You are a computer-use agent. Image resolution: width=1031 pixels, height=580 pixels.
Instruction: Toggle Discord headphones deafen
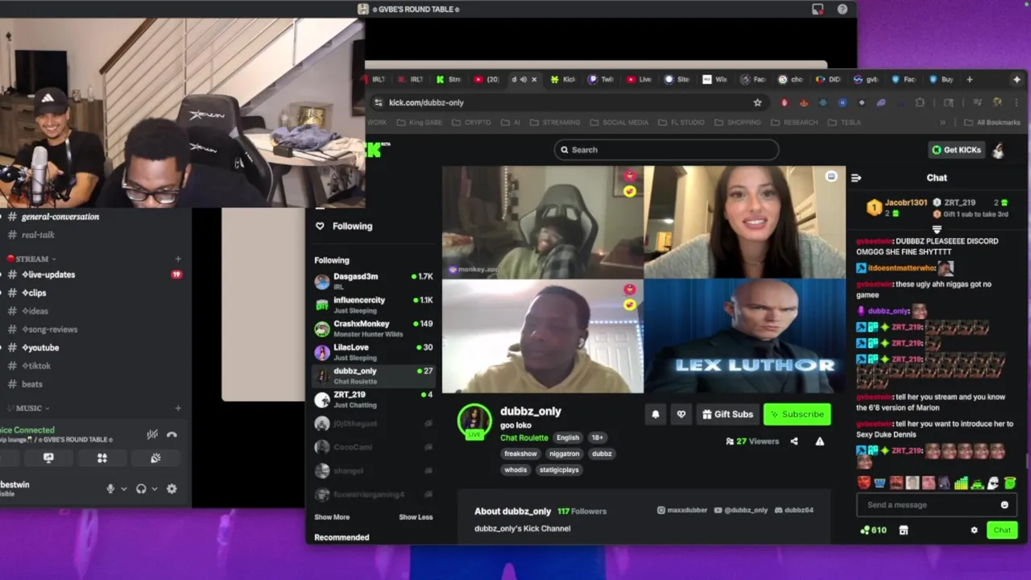(141, 489)
